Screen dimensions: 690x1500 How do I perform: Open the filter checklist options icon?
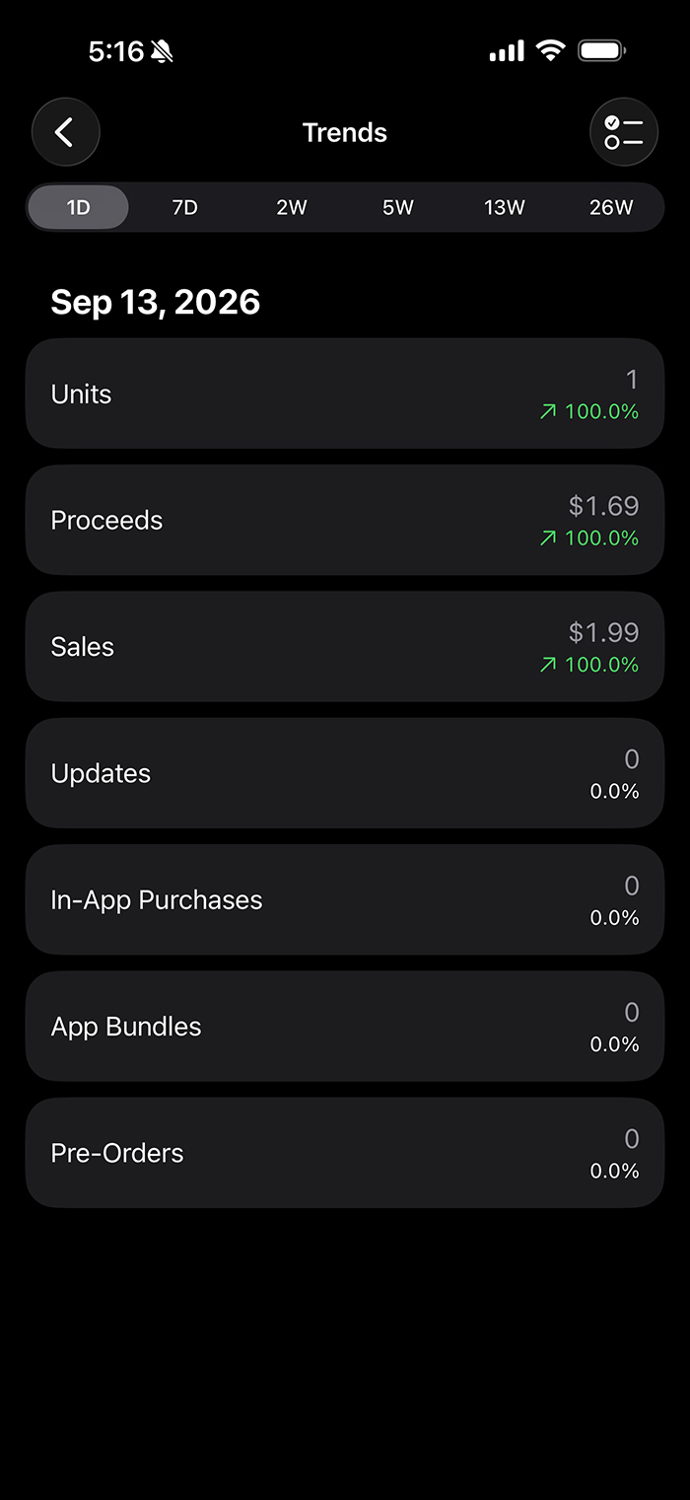point(624,132)
